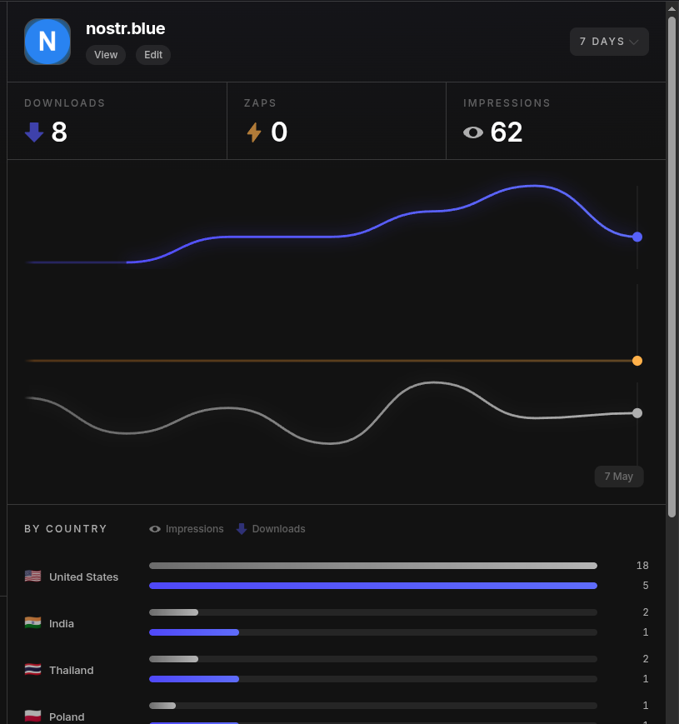The width and height of the screenshot is (679, 724).
Task: Click the DOWNLOADS stat label
Action: 65,103
